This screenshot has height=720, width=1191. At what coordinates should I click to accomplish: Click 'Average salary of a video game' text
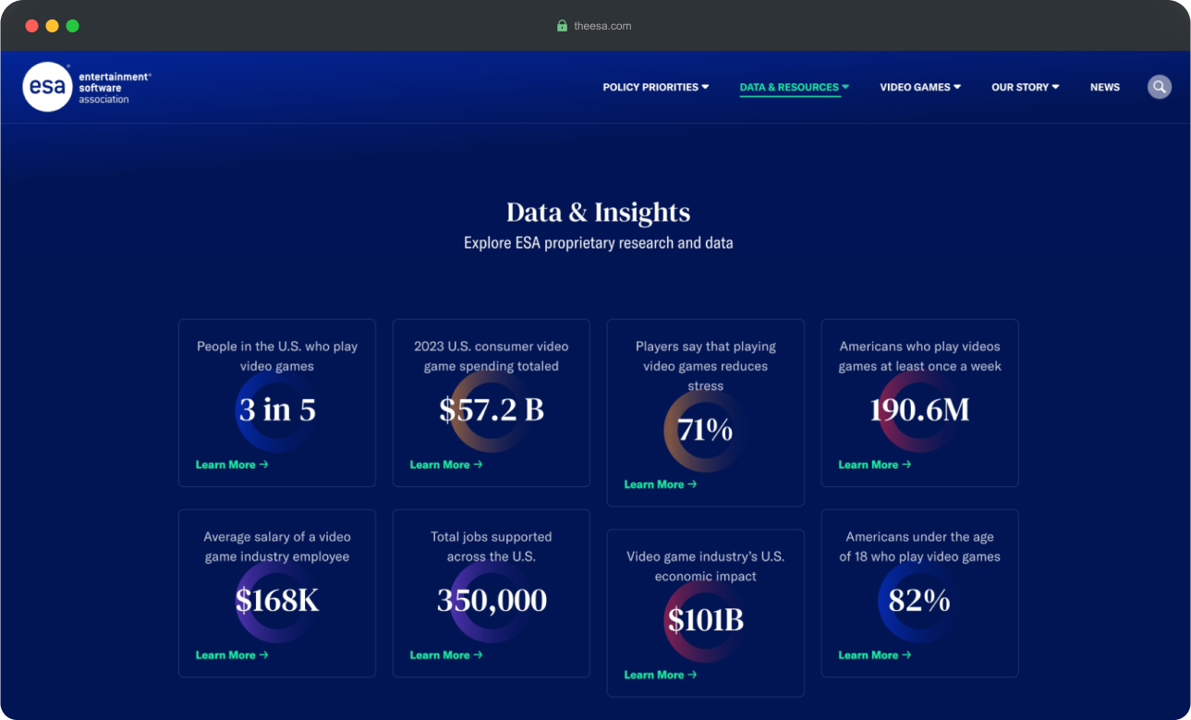pos(277,546)
